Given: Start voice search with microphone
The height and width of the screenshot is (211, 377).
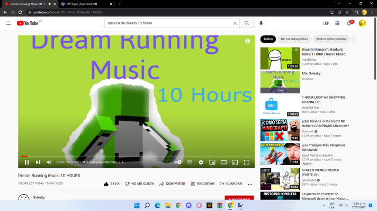Looking at the screenshot, I should pyautogui.click(x=261, y=23).
